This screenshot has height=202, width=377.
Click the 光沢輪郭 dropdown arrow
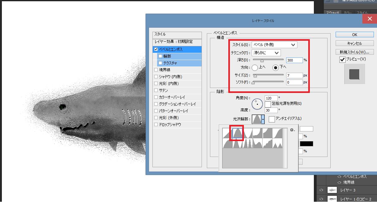coord(263,119)
